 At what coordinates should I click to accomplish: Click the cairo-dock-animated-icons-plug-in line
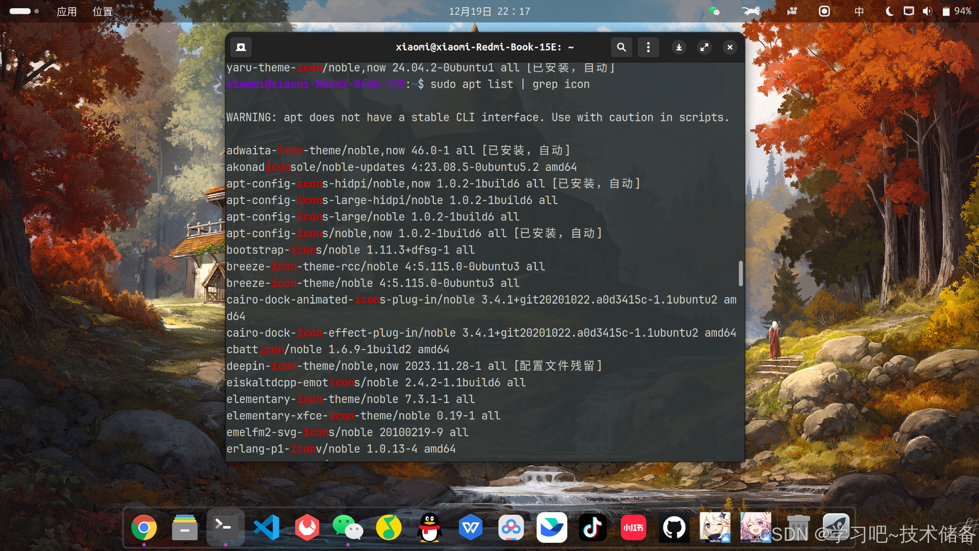click(x=481, y=308)
